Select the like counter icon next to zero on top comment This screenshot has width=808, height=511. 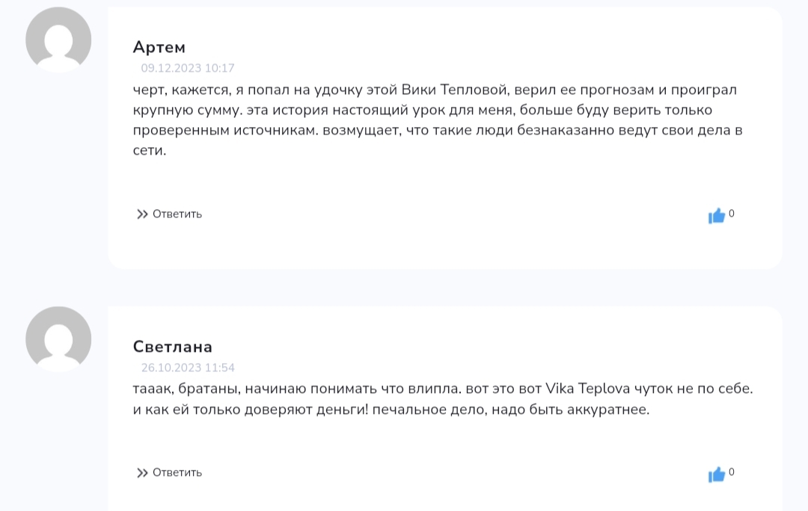point(716,215)
